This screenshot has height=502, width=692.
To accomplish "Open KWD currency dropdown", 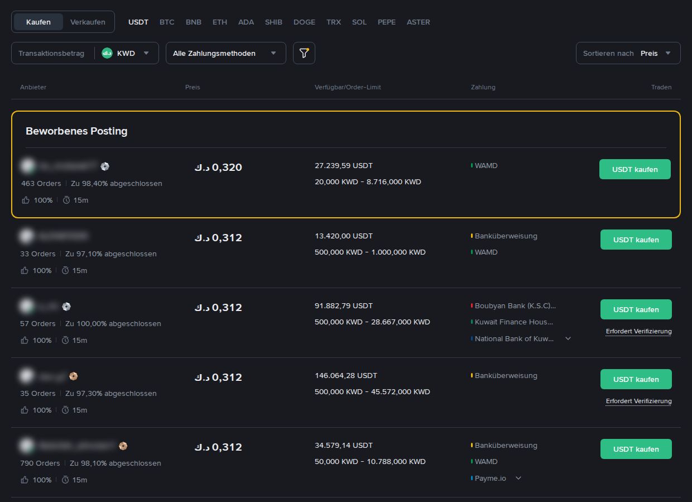I will (x=126, y=53).
